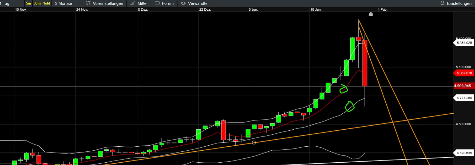Click the Einstellungen gear icon
Image resolution: width=475 pixels, height=165 pixels.
pos(442,3)
